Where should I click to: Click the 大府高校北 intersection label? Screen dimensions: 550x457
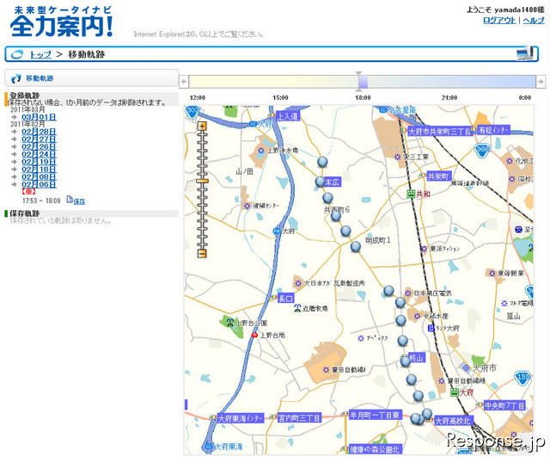pyautogui.click(x=454, y=421)
